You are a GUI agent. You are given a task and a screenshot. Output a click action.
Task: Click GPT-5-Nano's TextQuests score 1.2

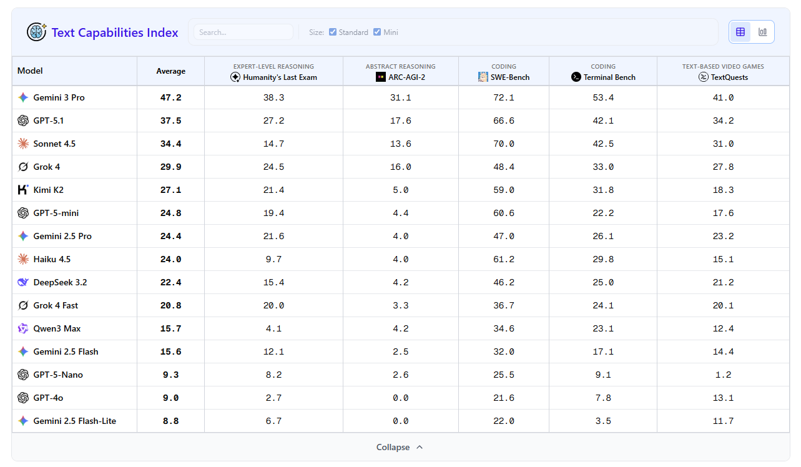coord(723,375)
